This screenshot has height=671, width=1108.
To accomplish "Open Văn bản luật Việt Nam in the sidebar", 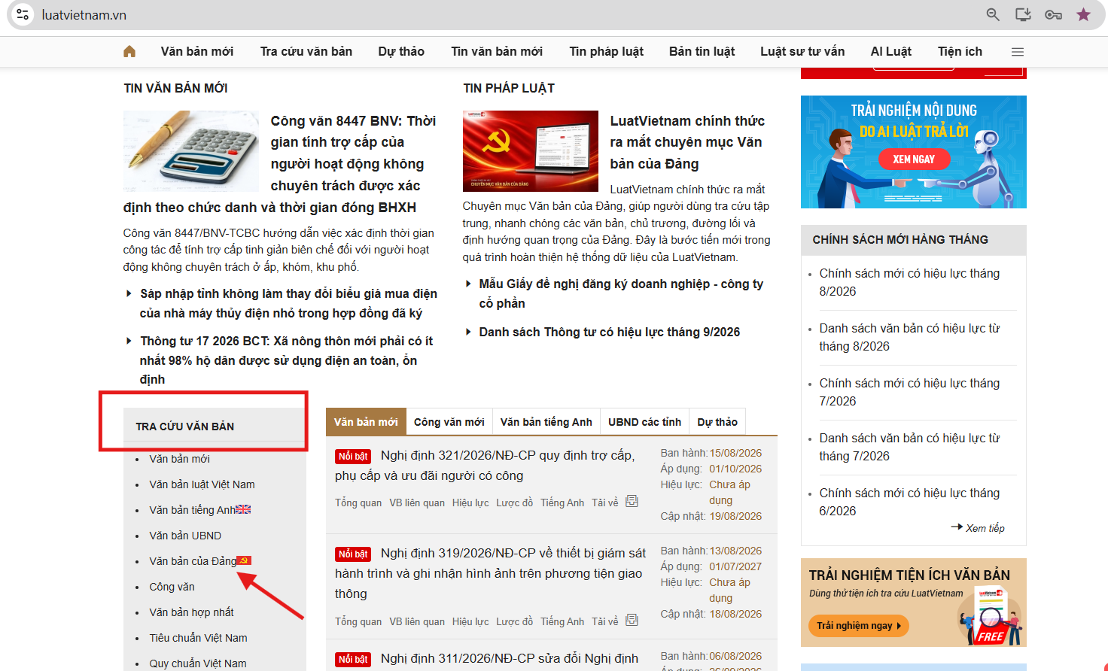I will [202, 484].
